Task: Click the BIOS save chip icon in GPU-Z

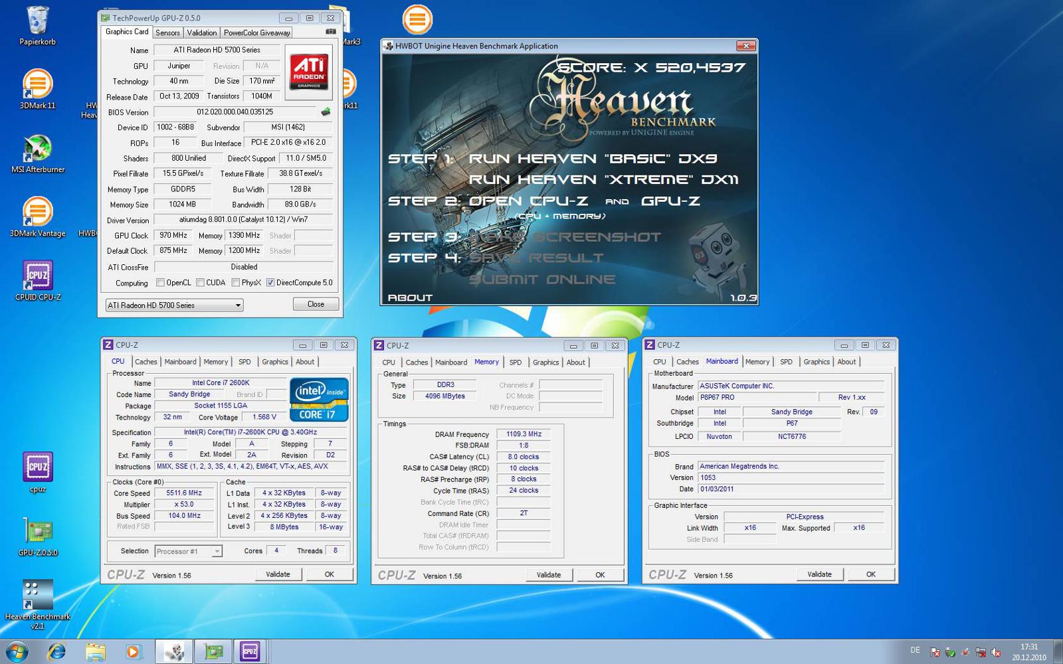Action: pos(326,112)
